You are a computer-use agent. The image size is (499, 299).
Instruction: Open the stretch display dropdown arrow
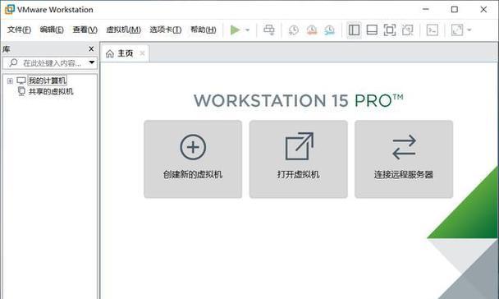click(469, 30)
